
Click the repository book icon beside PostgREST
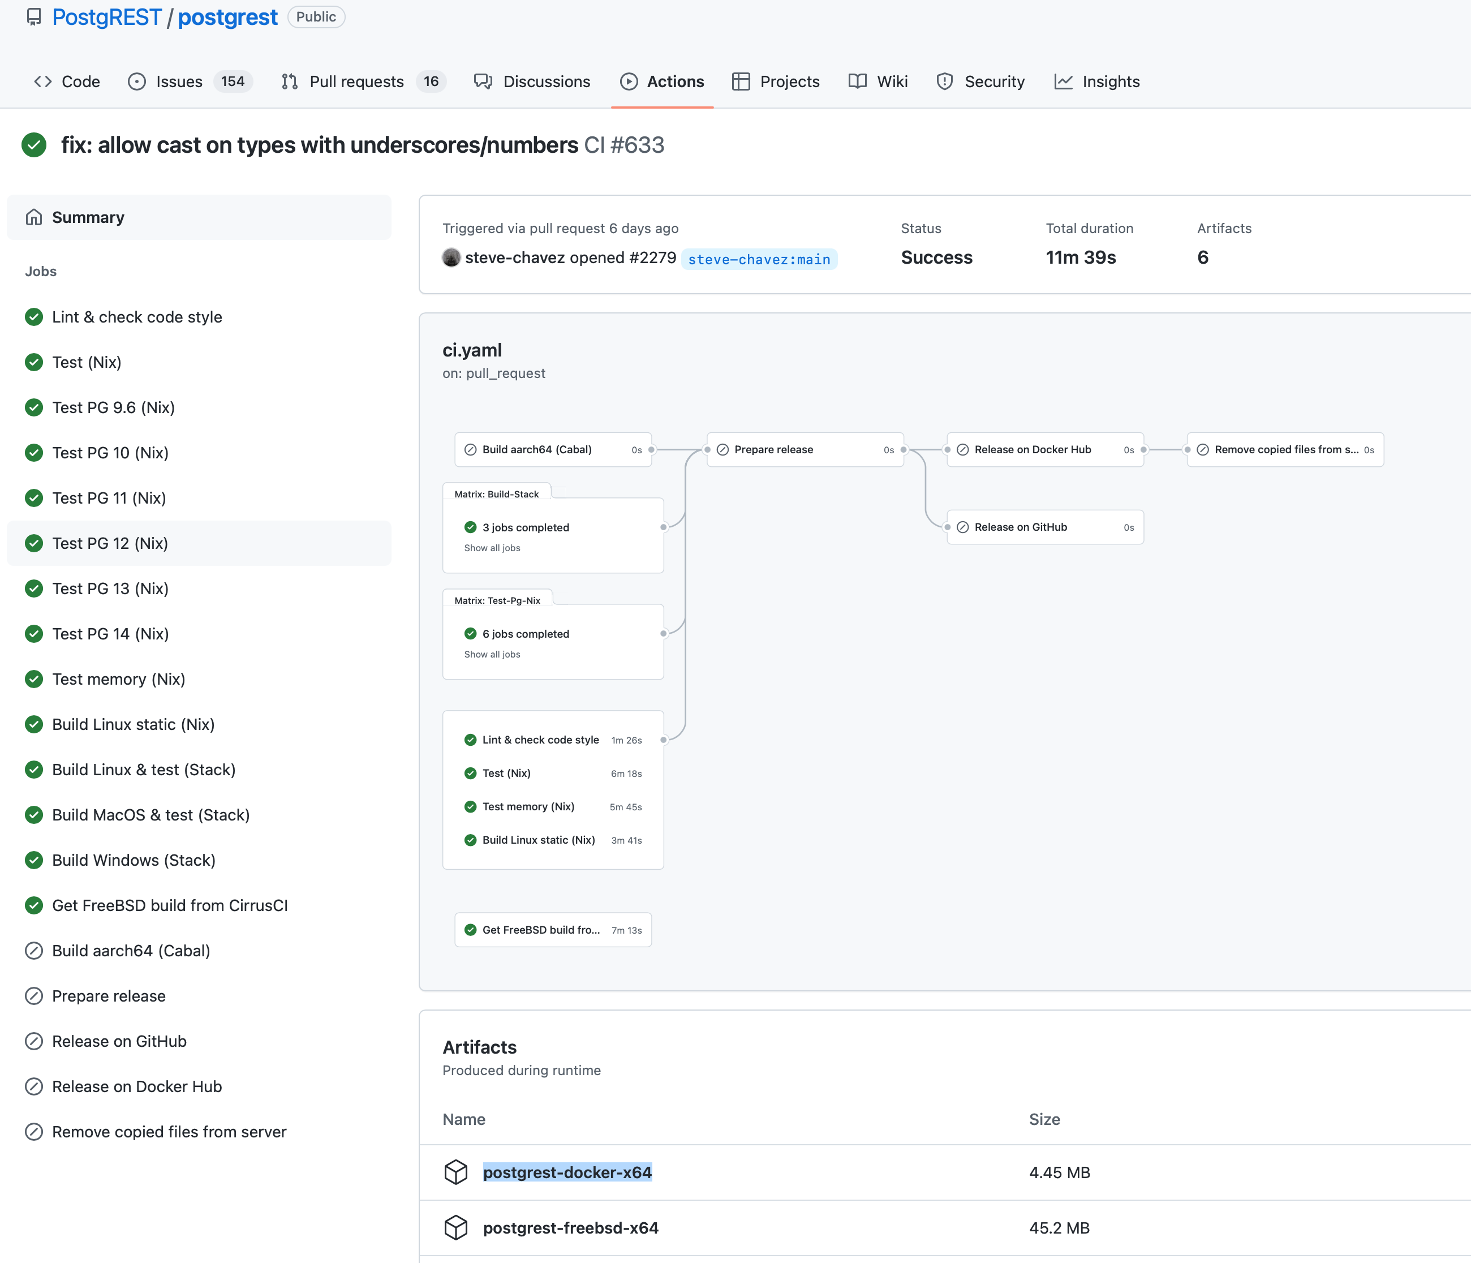(x=33, y=17)
